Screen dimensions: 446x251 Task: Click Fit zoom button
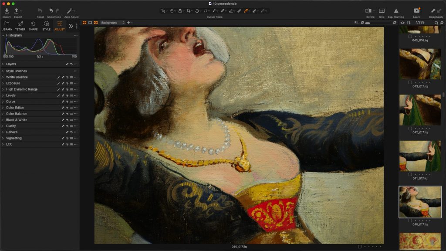356,23
